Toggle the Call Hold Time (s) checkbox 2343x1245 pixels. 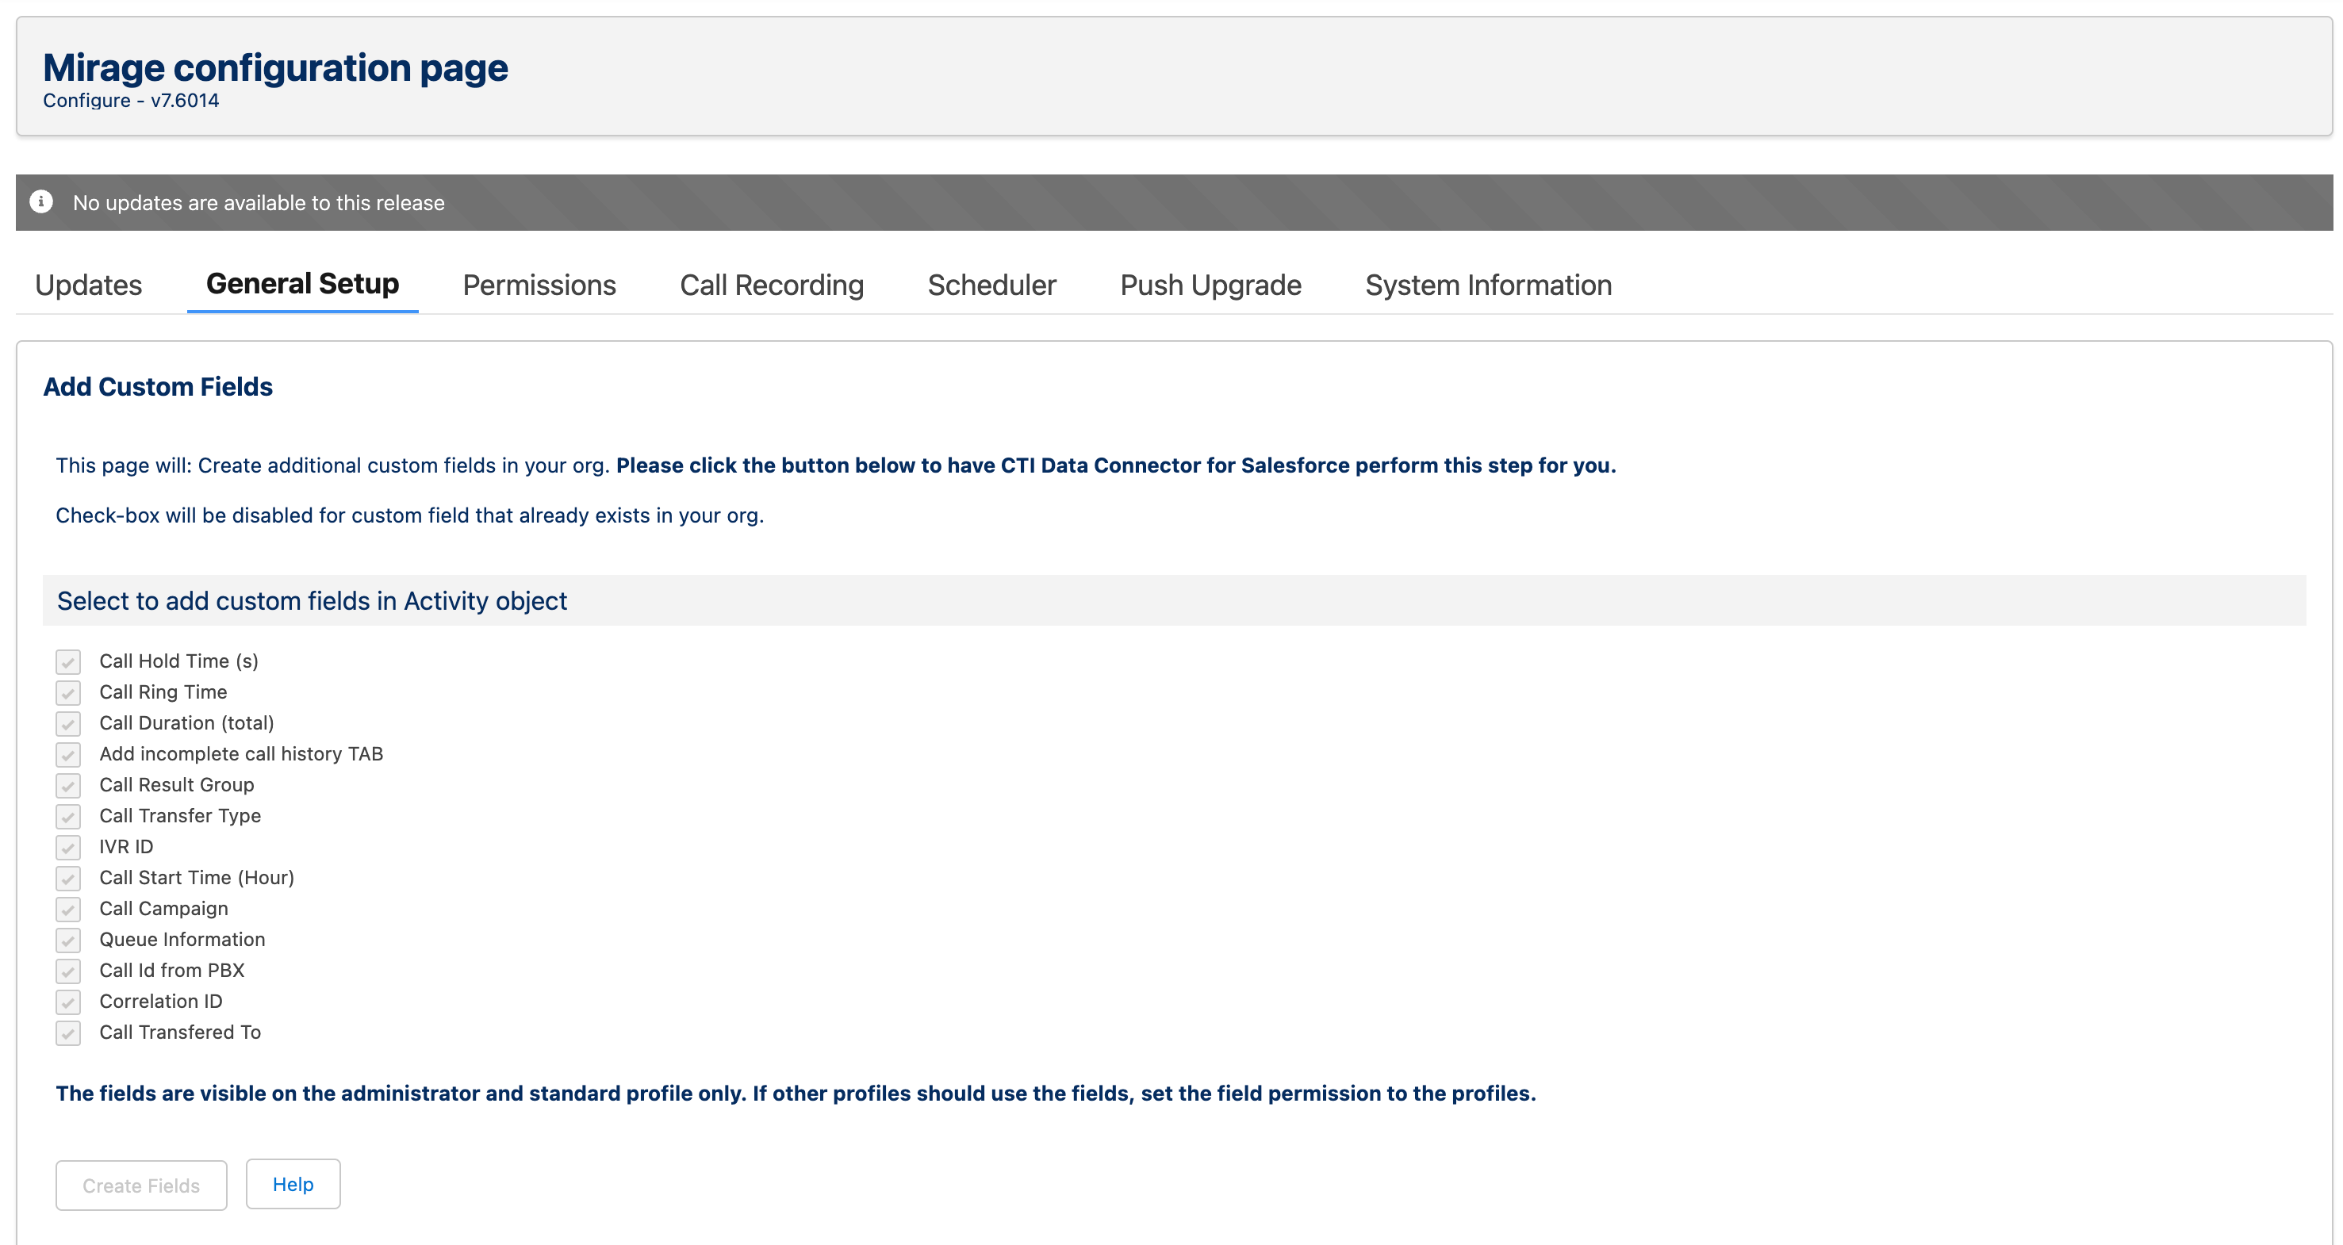point(68,662)
